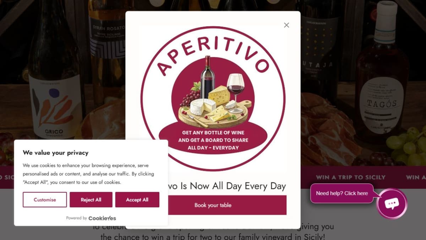The width and height of the screenshot is (426, 240).
Task: Click the "Need help? Click here" tooltip
Action: point(342,193)
